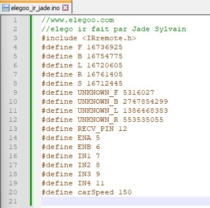Click line number 10 in the gutter
The height and width of the screenshot is (208, 210).
[x=13, y=101]
